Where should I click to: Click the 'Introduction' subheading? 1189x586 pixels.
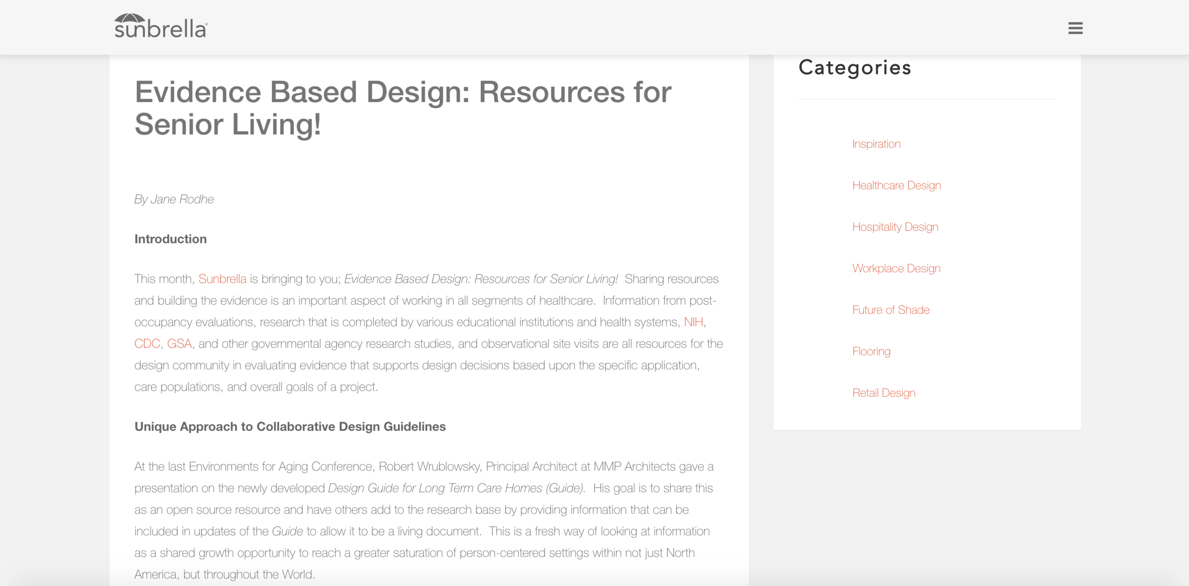click(x=170, y=239)
